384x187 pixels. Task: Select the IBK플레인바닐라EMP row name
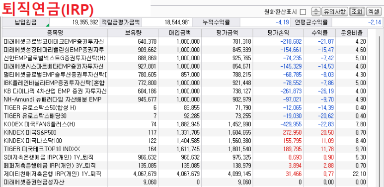click(55, 83)
